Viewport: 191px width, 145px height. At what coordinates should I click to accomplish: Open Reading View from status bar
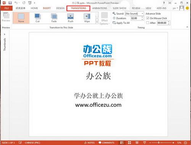point(137,143)
